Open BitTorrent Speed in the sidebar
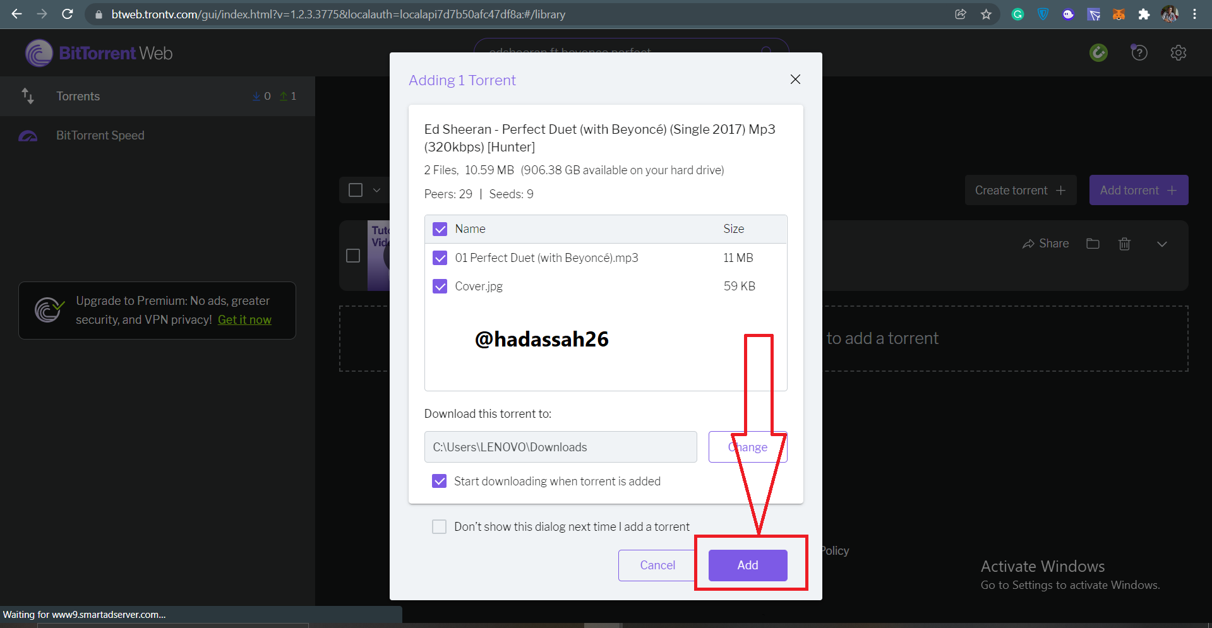 [x=157, y=136]
